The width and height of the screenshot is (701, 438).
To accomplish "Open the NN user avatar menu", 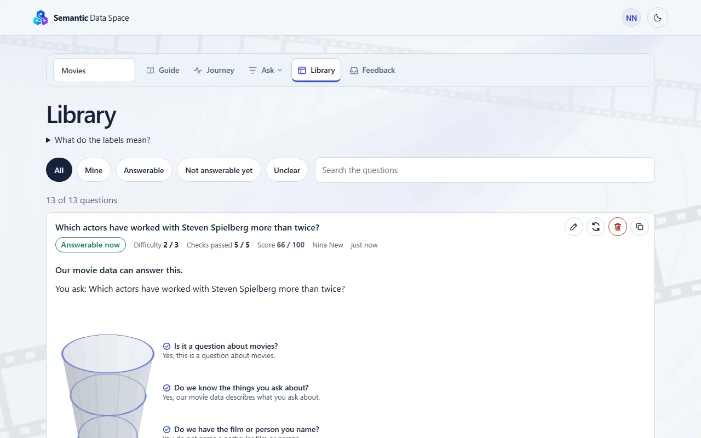I will 631,18.
